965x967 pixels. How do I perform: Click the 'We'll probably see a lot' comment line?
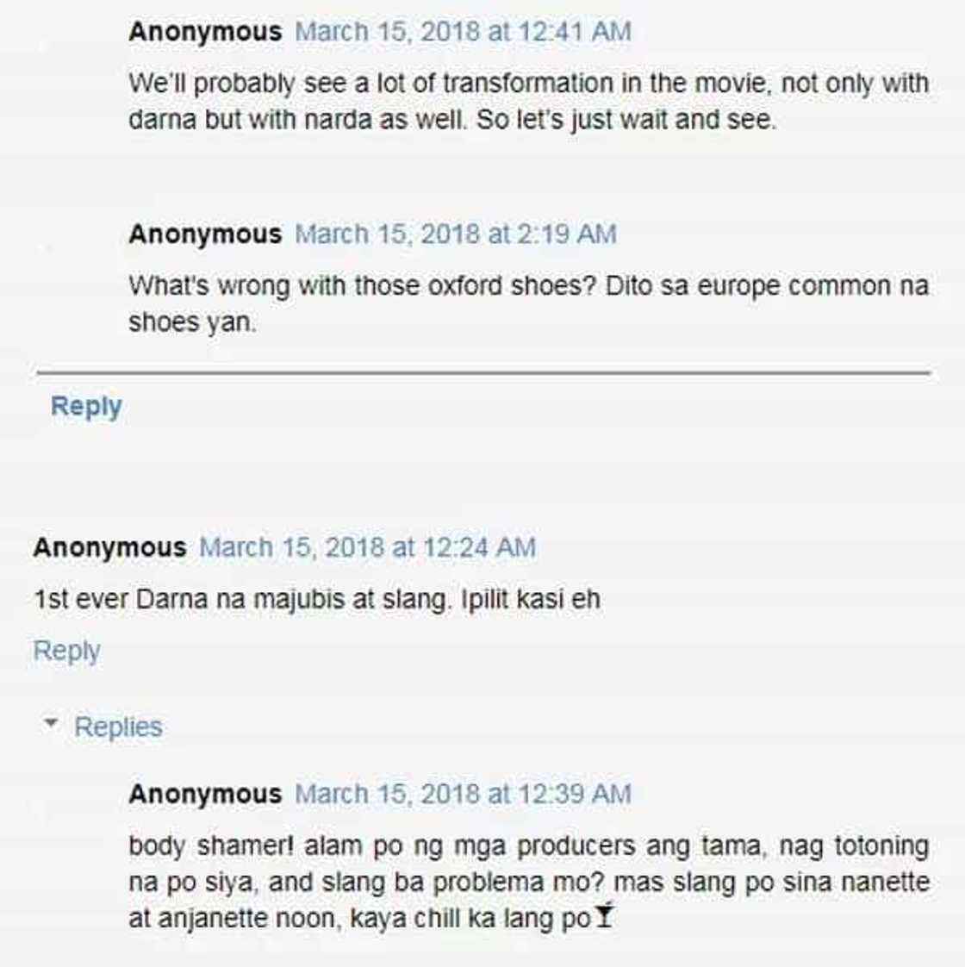[x=528, y=84]
